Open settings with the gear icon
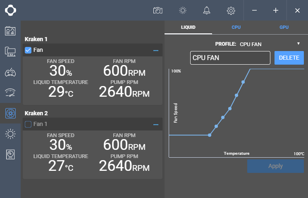308x198 pixels. pos(231,11)
